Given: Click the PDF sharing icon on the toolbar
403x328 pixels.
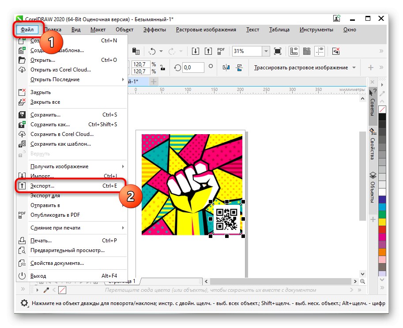Looking at the screenshot, I should point(220,51).
